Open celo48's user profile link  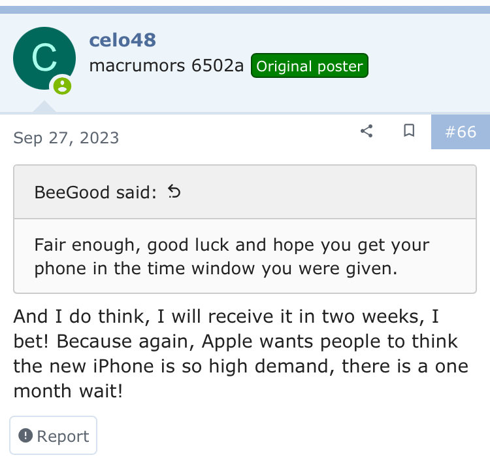(123, 40)
